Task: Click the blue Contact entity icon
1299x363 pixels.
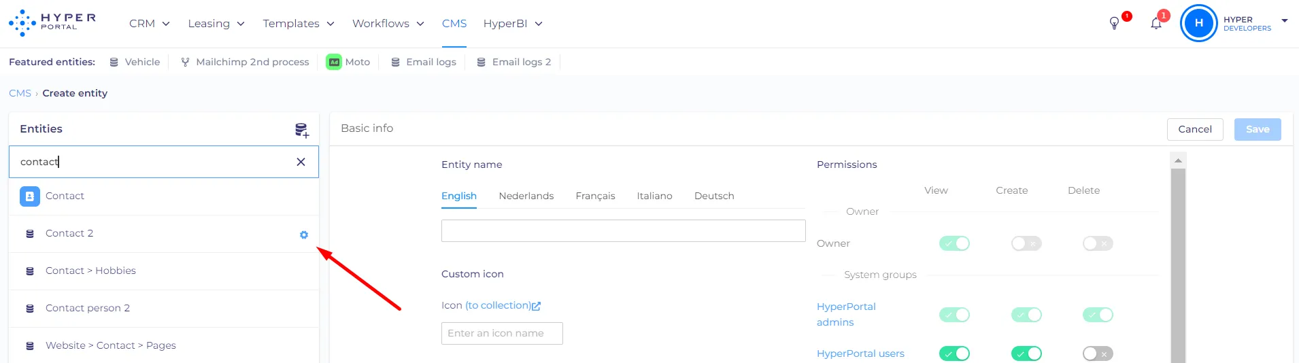Action: (x=30, y=196)
